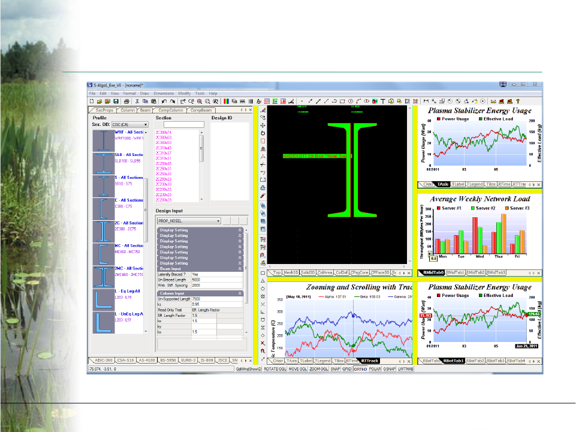Click the Power Usage red legend swatch in top chart
Viewport: 576px width, 432px height.
439,119
